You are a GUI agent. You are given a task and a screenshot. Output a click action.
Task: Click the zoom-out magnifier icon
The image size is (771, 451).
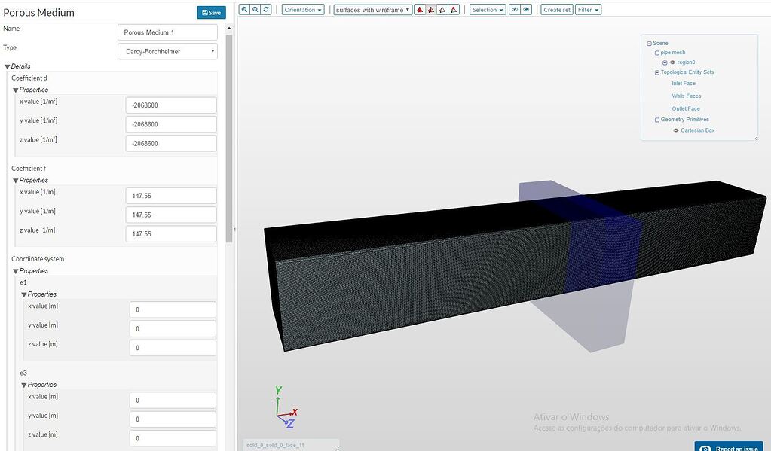coord(255,9)
